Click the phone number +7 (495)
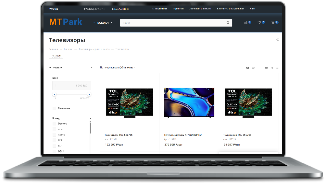 pyautogui.click(x=94, y=9)
